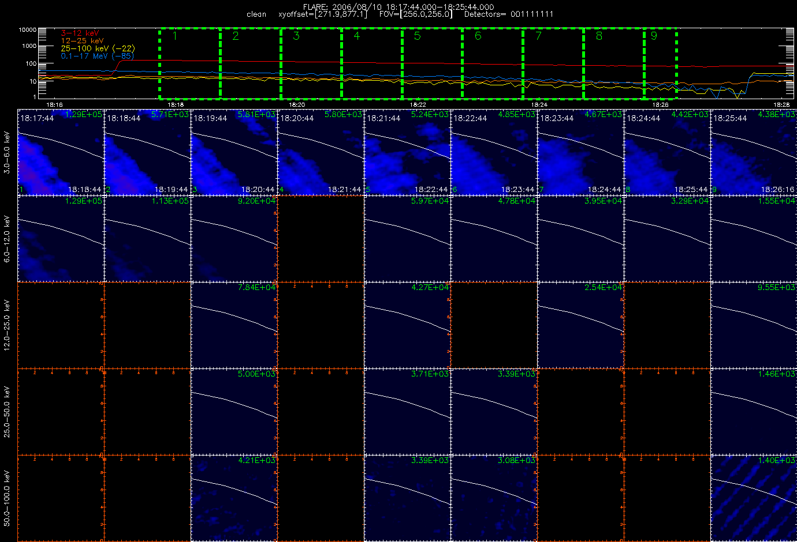View the 25.0-50.0 keV image labeled 1.46E+03
The height and width of the screenshot is (542, 797).
(754, 412)
